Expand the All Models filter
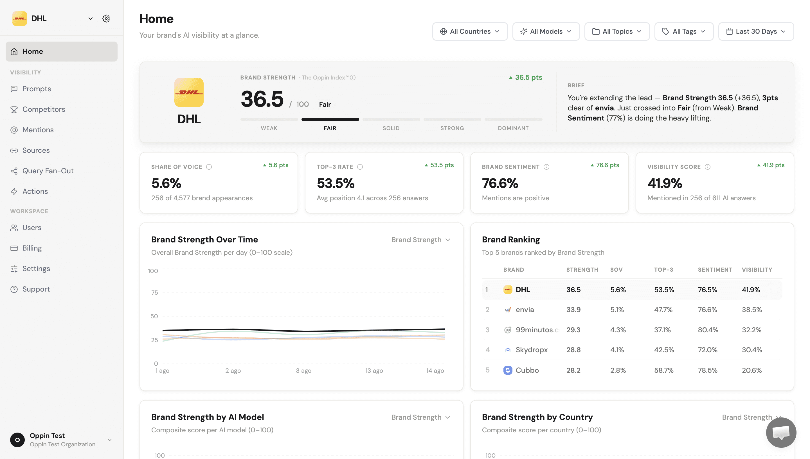Viewport: 810px width, 459px height. point(546,31)
